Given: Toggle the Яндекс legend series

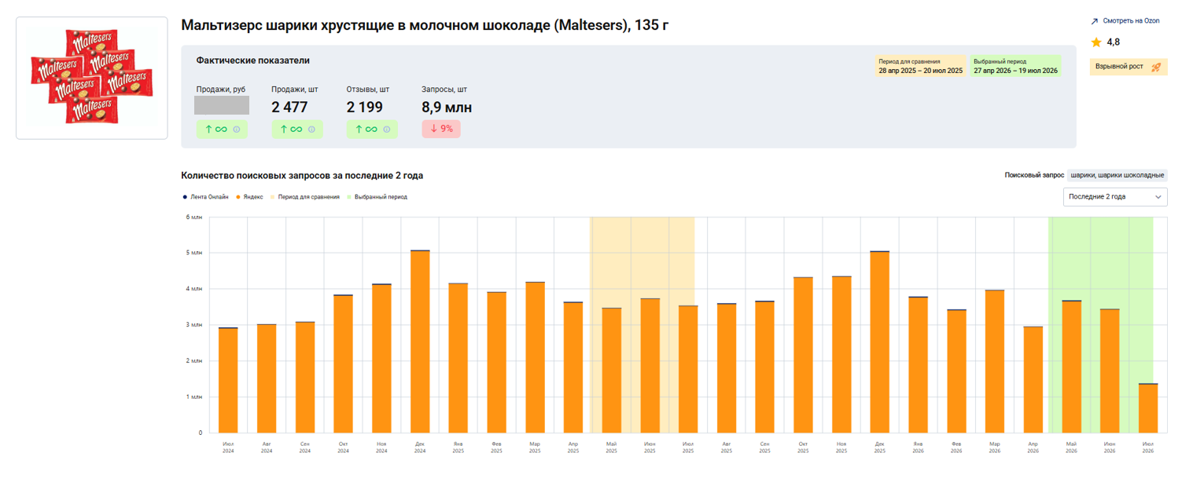Looking at the screenshot, I should [x=249, y=197].
